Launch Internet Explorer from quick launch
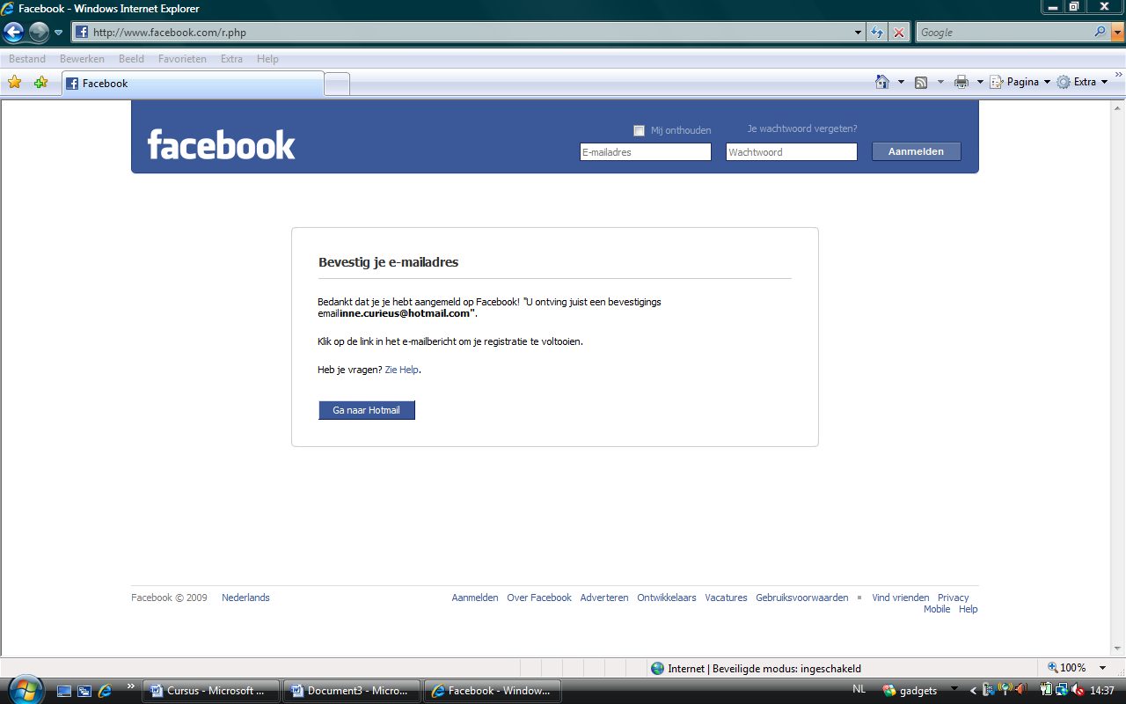 point(106,691)
